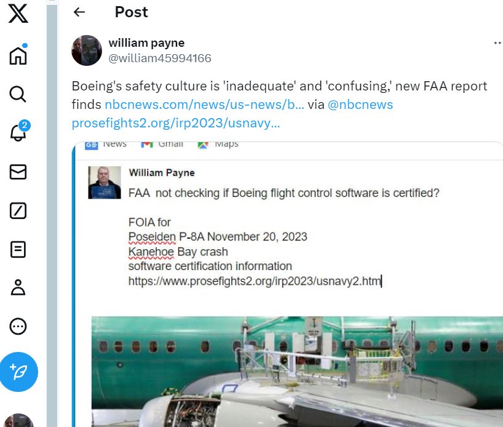
Task: Open account switcher avatar at bottom
Action: coord(18,420)
